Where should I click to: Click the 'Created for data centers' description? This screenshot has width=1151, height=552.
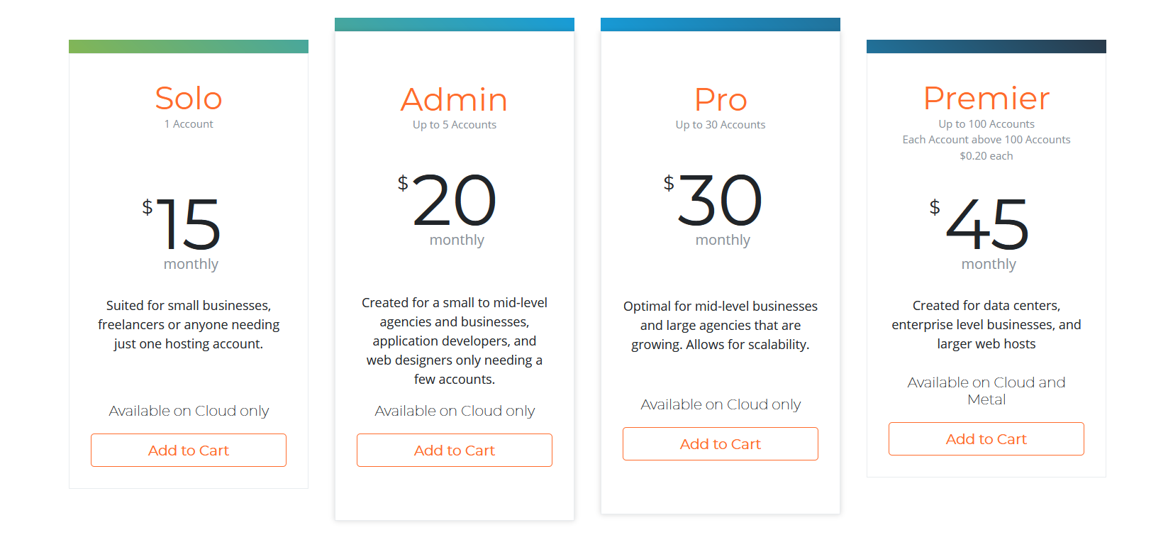click(986, 325)
